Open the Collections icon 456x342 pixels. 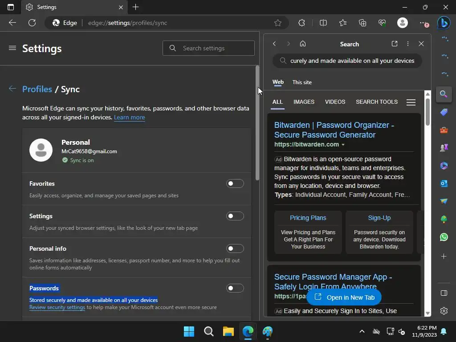[362, 23]
